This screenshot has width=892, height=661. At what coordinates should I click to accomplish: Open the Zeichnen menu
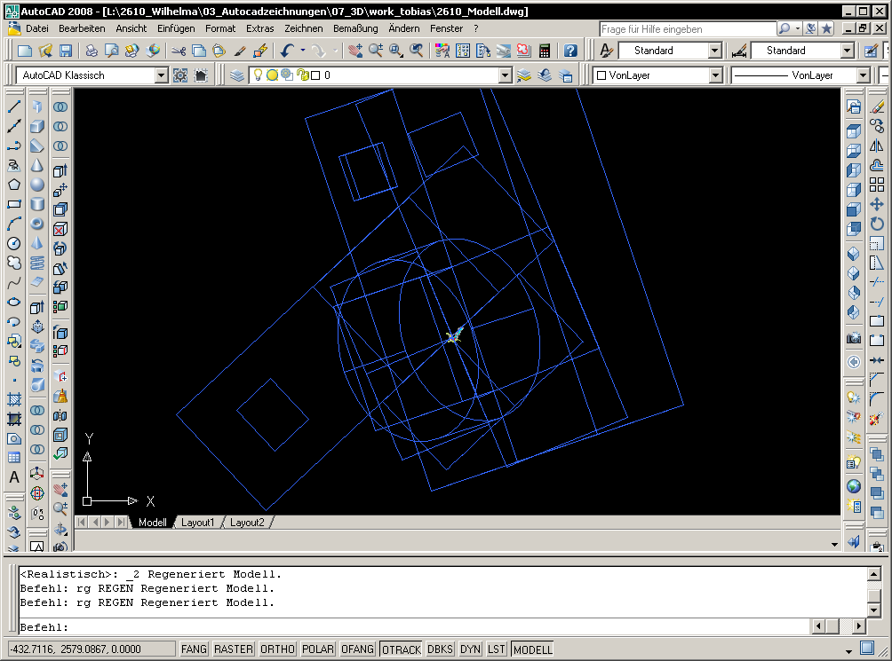coord(303,28)
